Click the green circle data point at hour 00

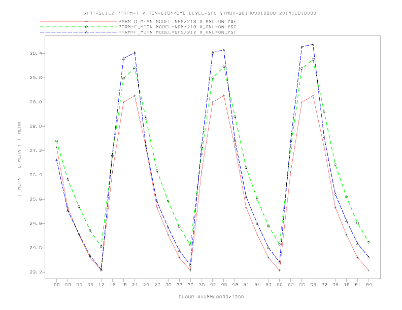[57, 141]
